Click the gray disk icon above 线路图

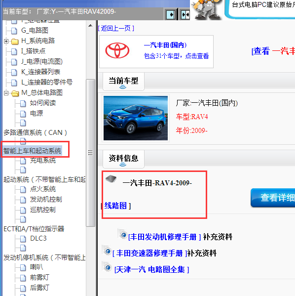pos(111,179)
